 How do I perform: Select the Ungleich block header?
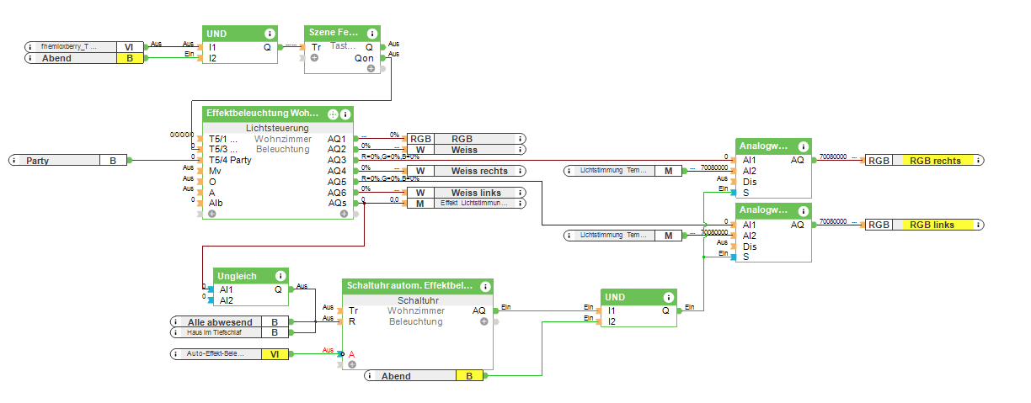point(251,275)
